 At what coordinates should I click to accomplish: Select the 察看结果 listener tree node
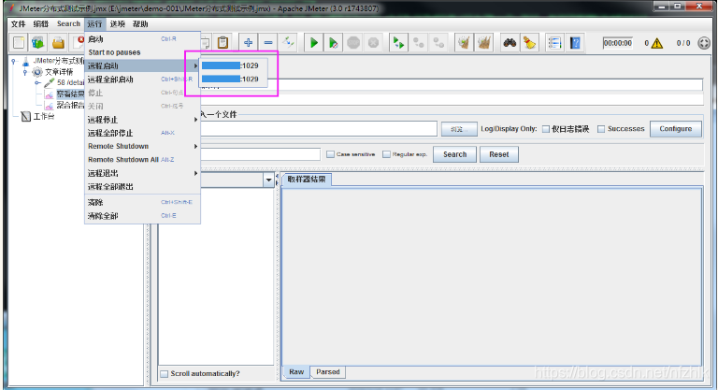pyautogui.click(x=70, y=94)
